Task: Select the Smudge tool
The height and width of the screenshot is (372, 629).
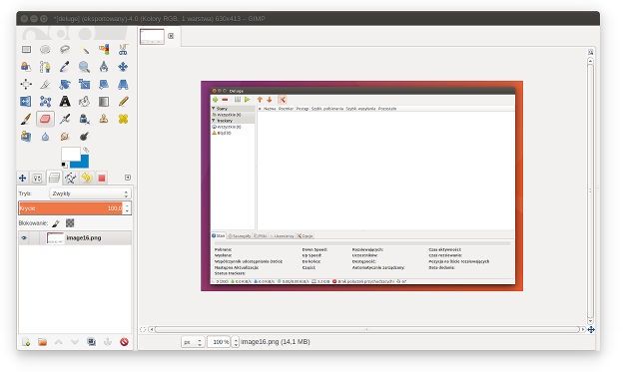Action: [65, 137]
